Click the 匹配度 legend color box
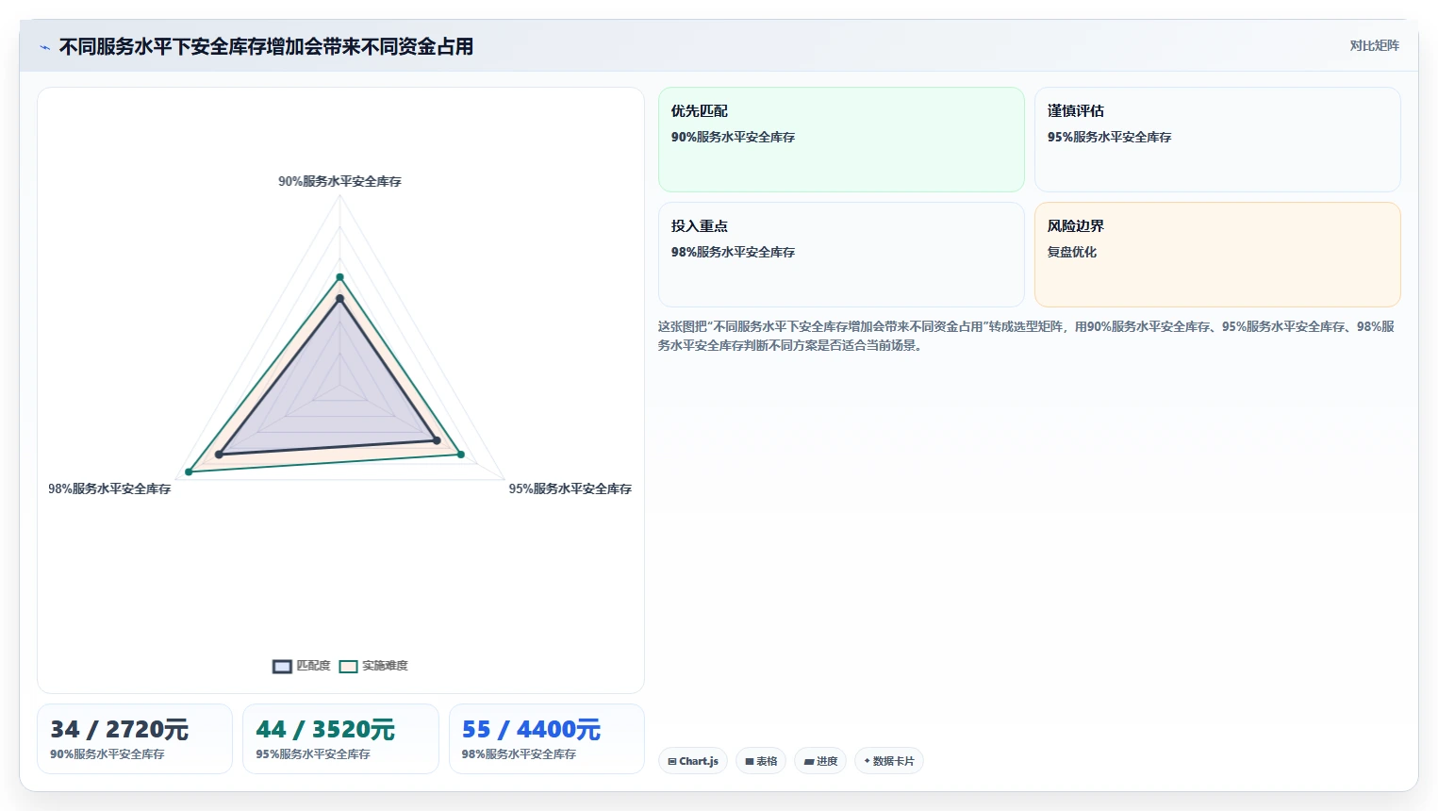The image size is (1438, 811). click(x=282, y=667)
